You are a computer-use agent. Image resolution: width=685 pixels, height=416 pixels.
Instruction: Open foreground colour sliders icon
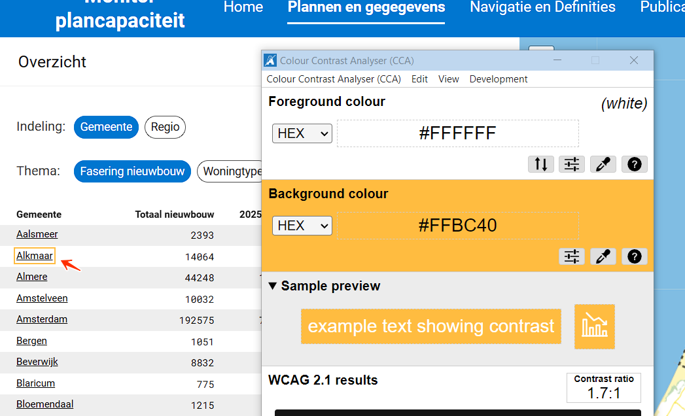pyautogui.click(x=572, y=164)
